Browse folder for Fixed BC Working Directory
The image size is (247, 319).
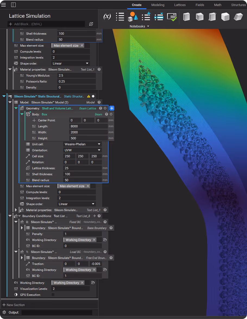pyautogui.click(x=105, y=240)
